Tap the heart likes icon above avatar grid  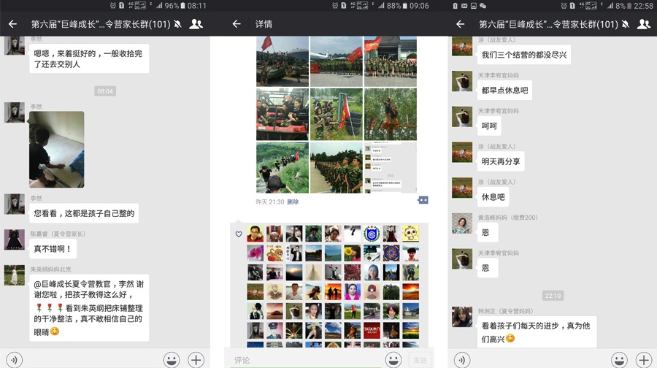(239, 234)
